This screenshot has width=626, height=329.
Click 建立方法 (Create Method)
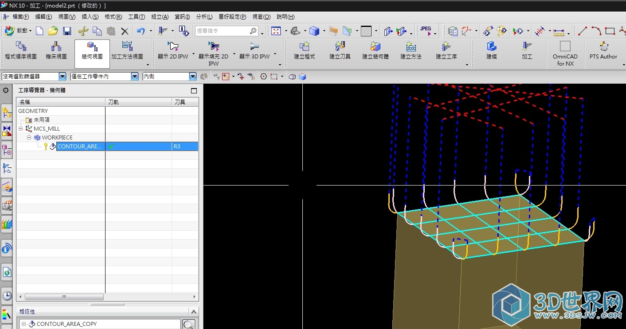411,50
